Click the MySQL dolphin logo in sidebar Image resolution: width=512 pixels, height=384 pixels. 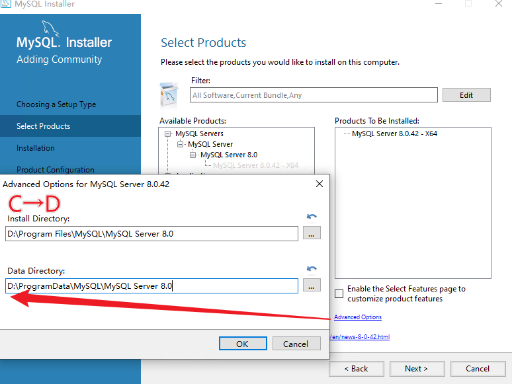click(x=50, y=28)
